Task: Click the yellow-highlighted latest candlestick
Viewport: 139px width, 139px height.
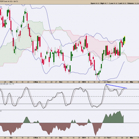Action: tap(125, 40)
